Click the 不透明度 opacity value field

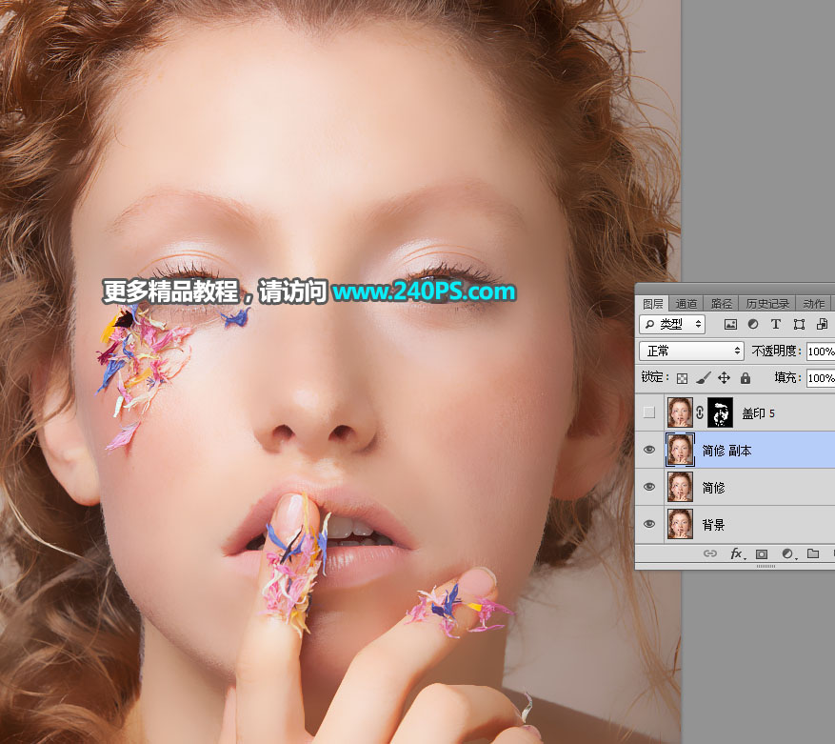(x=821, y=352)
